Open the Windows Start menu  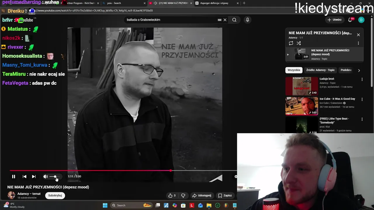tap(105, 205)
